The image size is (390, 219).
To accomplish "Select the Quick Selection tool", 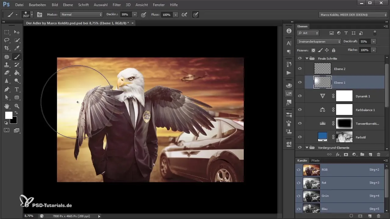I will pyautogui.click(x=17, y=40).
